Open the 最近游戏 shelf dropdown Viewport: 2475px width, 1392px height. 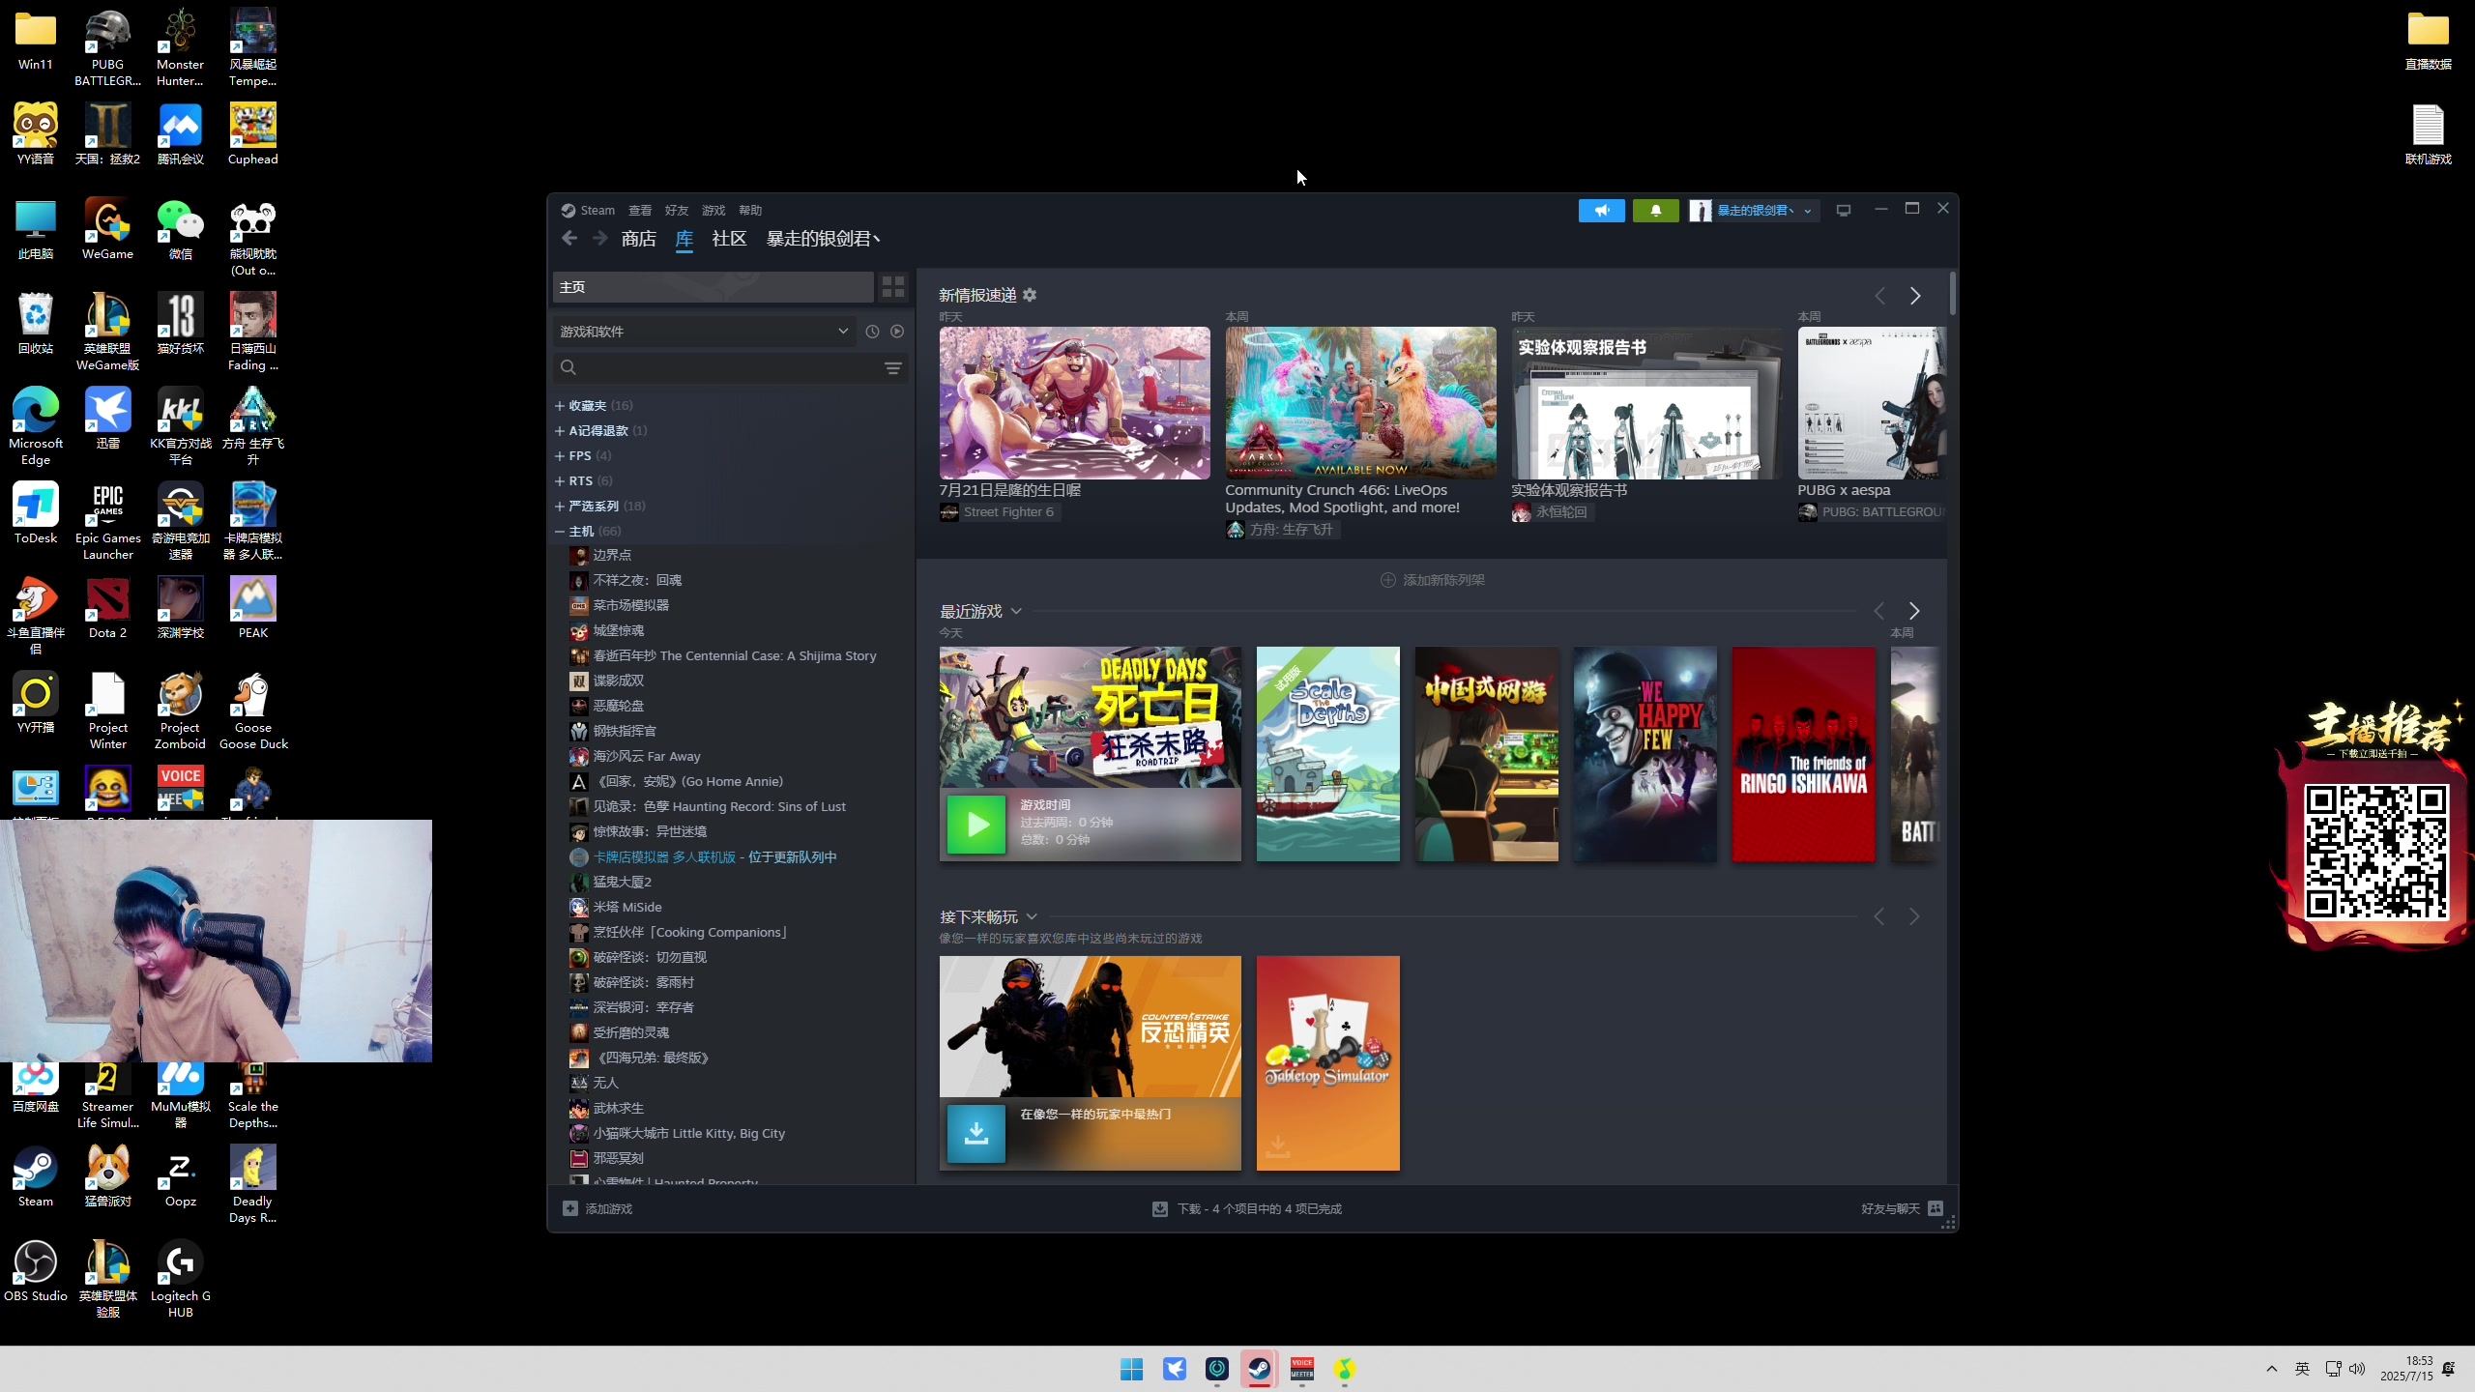[1016, 611]
